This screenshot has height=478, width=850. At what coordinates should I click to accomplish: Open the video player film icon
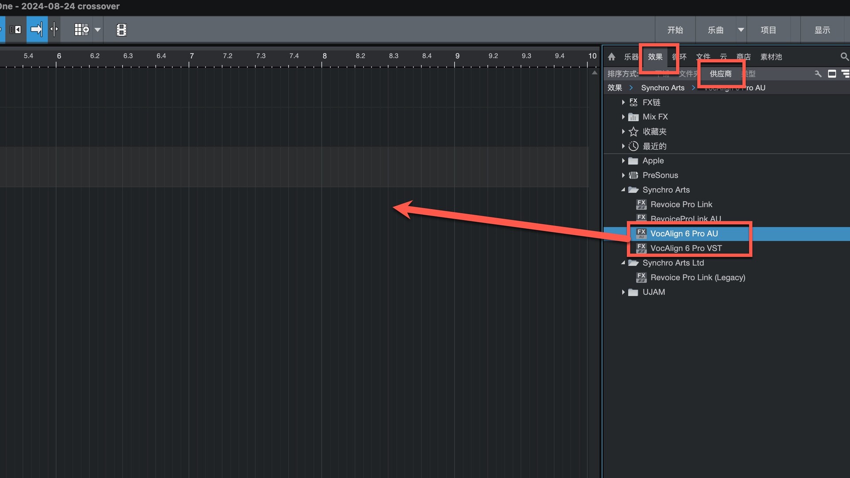pos(121,30)
